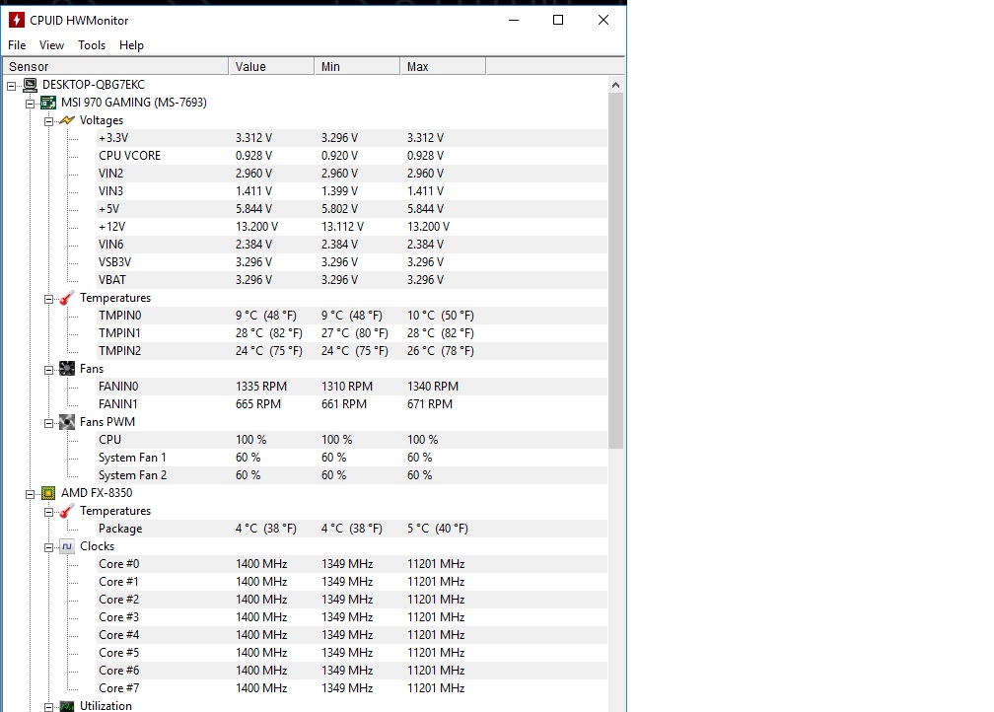Select the Package temperature row

[x=352, y=529]
